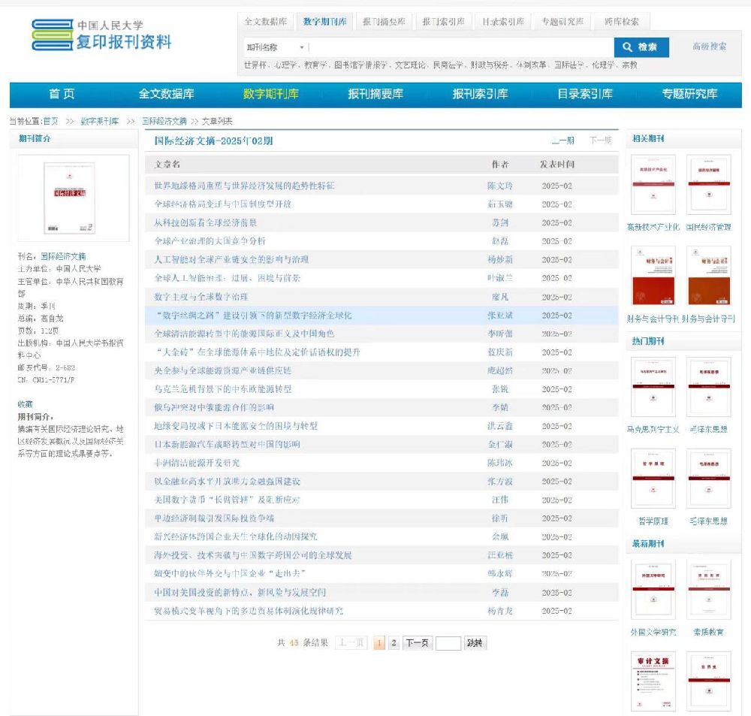Open the 哲学原理 journal cover
751x716 pixels.
tap(653, 479)
